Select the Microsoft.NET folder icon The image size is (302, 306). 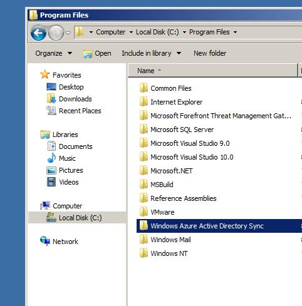(x=143, y=170)
